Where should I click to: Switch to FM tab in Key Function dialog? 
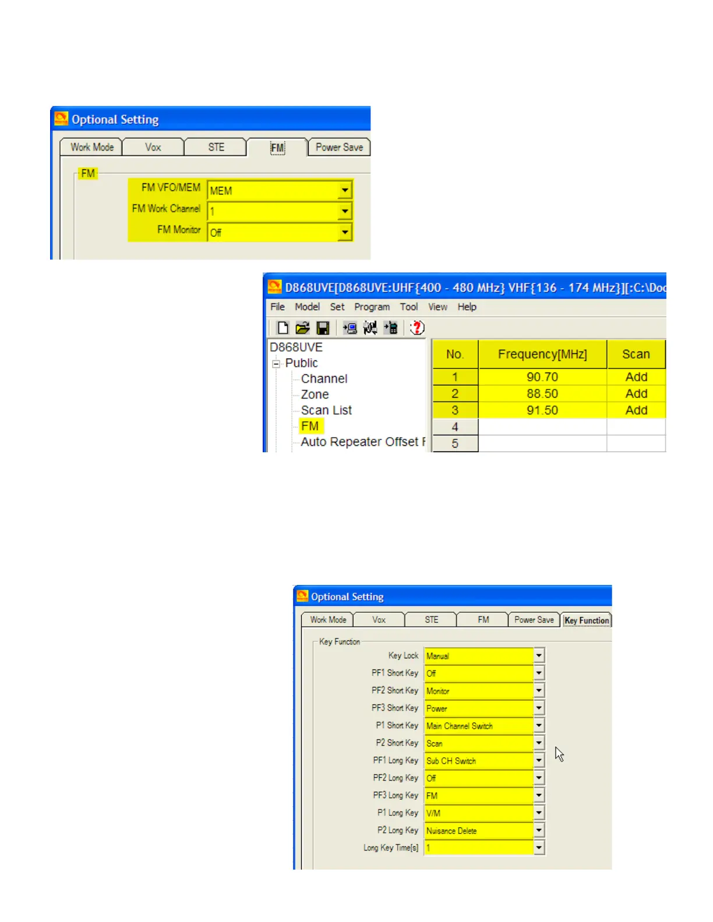(x=483, y=620)
